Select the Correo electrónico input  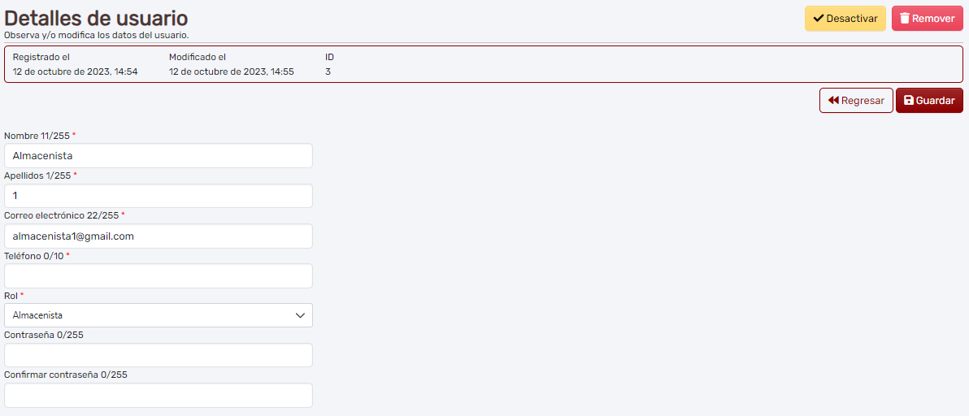(159, 236)
